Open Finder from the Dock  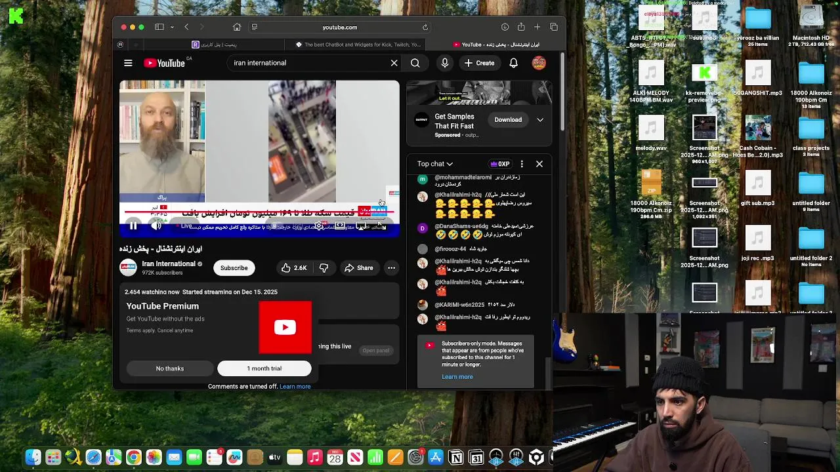(x=33, y=458)
